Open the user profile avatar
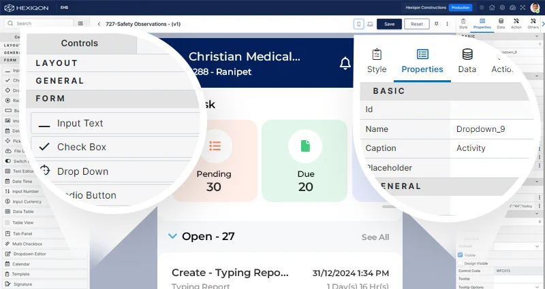This screenshot has height=289, width=545. click(x=535, y=7)
